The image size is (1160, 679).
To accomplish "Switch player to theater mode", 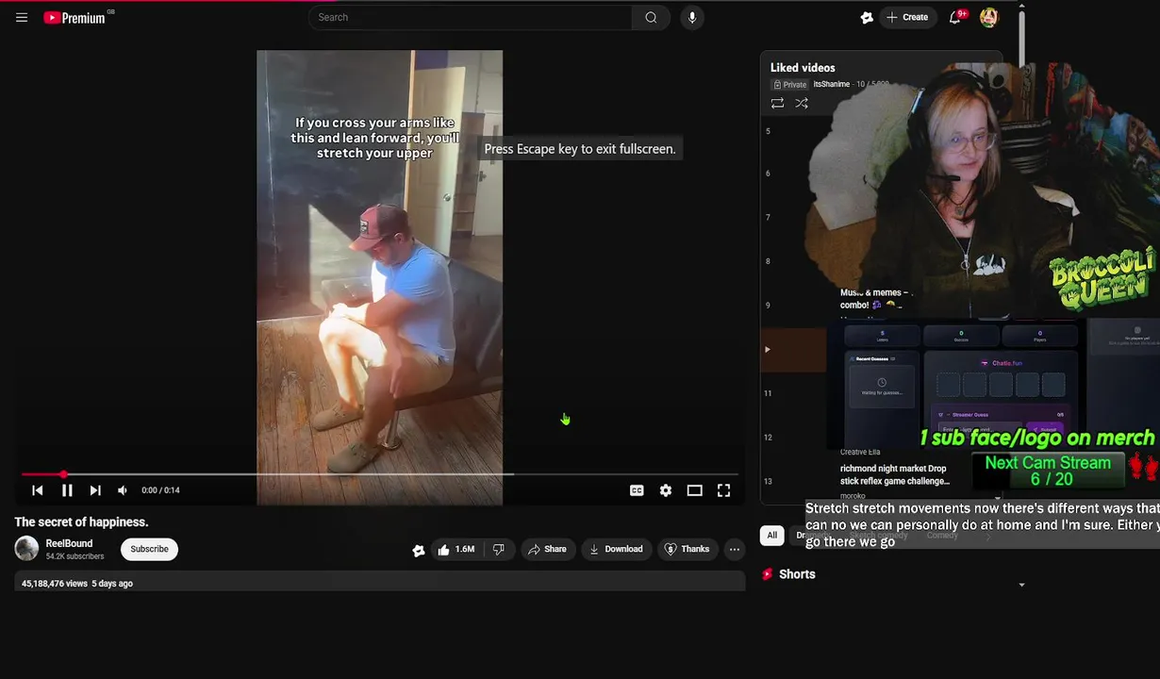I will click(x=694, y=490).
